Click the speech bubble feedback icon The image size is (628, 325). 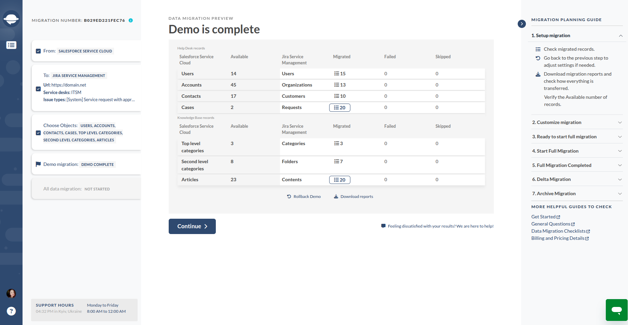point(383,226)
